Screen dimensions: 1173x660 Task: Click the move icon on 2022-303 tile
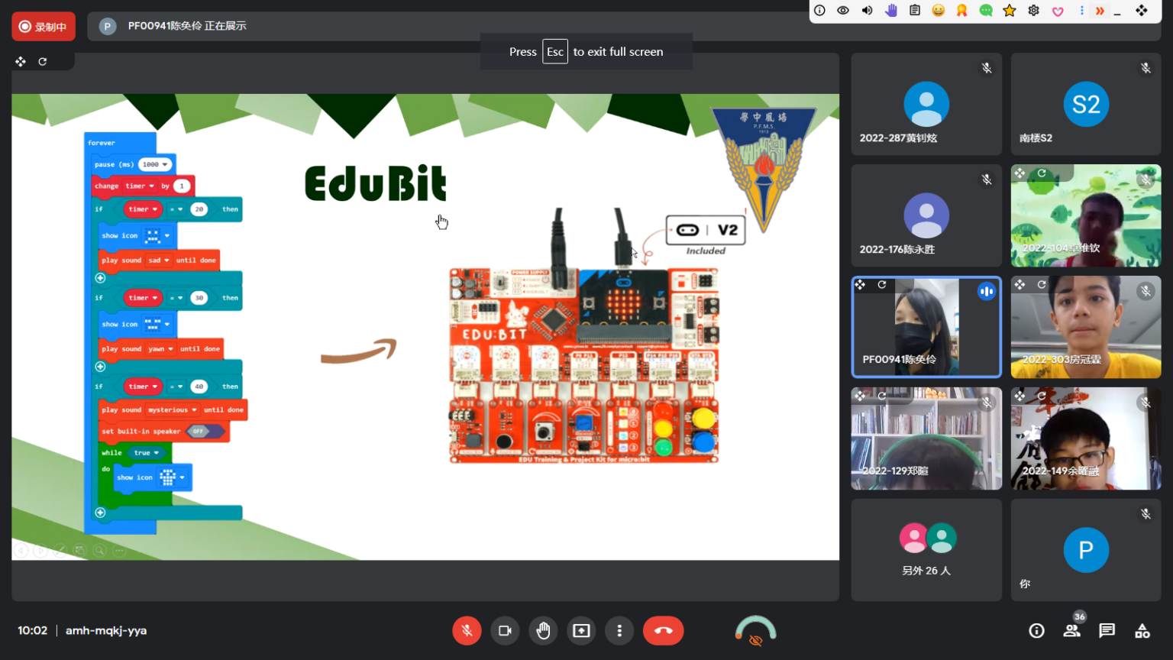click(x=1020, y=284)
